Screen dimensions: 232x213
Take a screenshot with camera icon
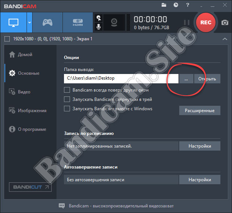click(x=225, y=22)
